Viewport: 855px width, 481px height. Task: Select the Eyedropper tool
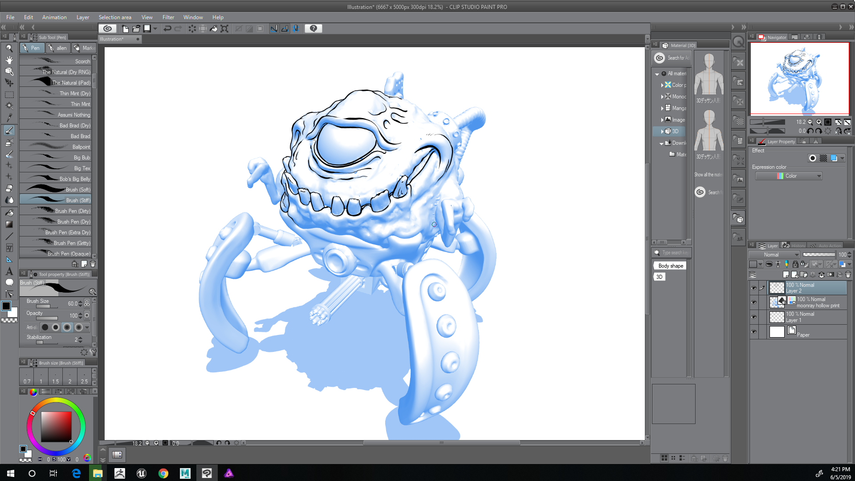pos(9,118)
